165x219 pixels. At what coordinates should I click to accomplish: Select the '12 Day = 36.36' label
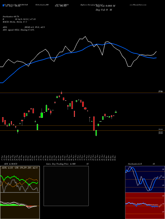pyautogui.click(x=13, y=6)
